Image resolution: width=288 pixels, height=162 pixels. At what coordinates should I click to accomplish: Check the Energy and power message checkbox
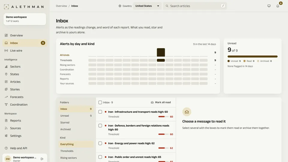click(x=100, y=143)
